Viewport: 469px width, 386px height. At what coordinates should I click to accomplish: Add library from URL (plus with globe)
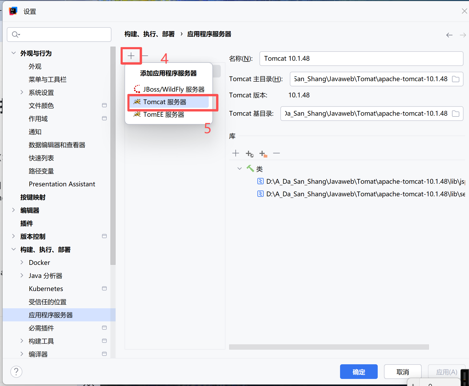point(250,154)
